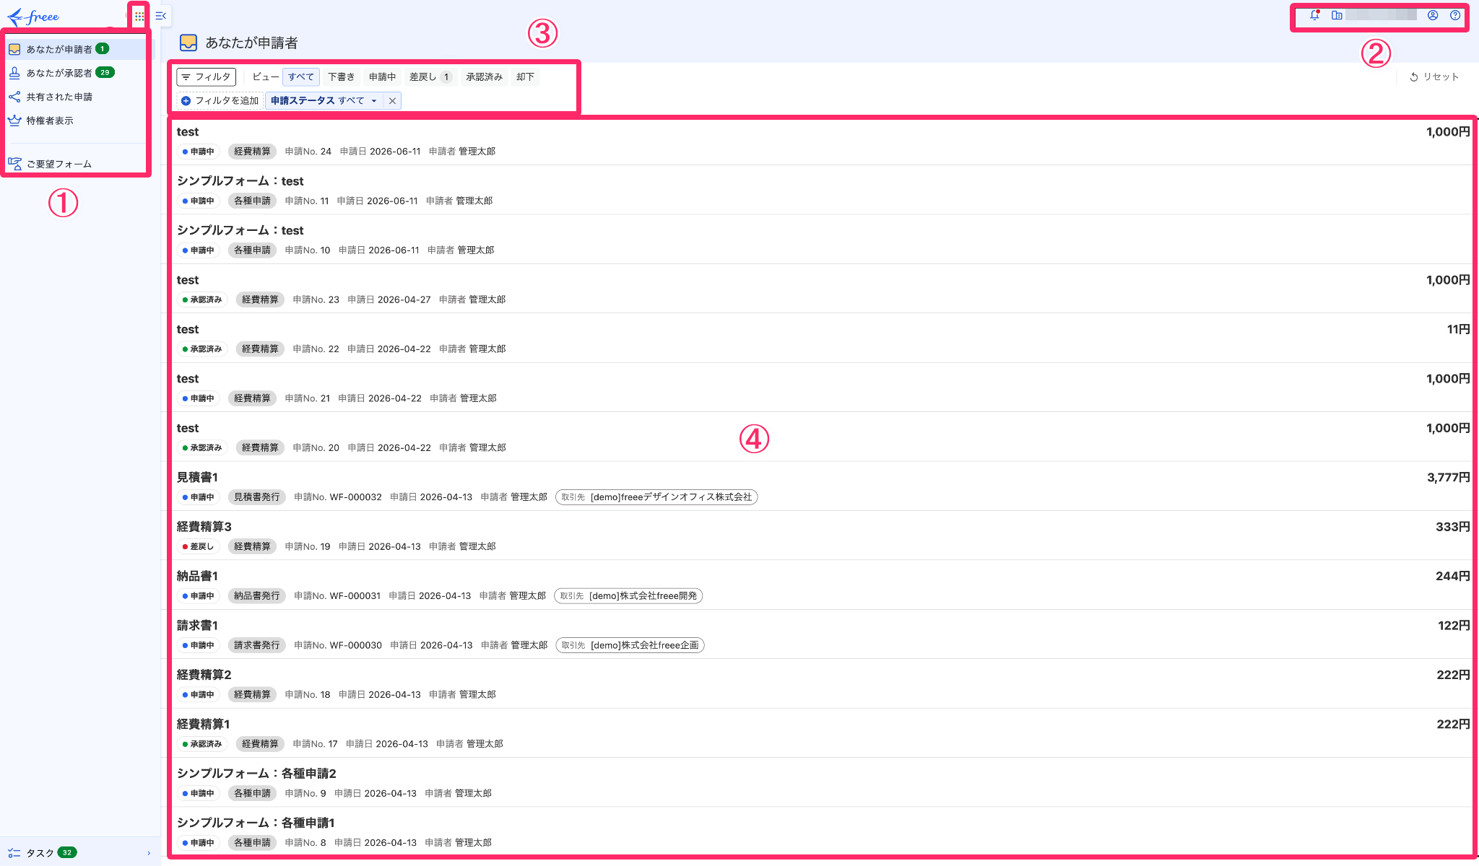Open the app launcher grid icon
This screenshot has height=866, width=1479.
139,16
